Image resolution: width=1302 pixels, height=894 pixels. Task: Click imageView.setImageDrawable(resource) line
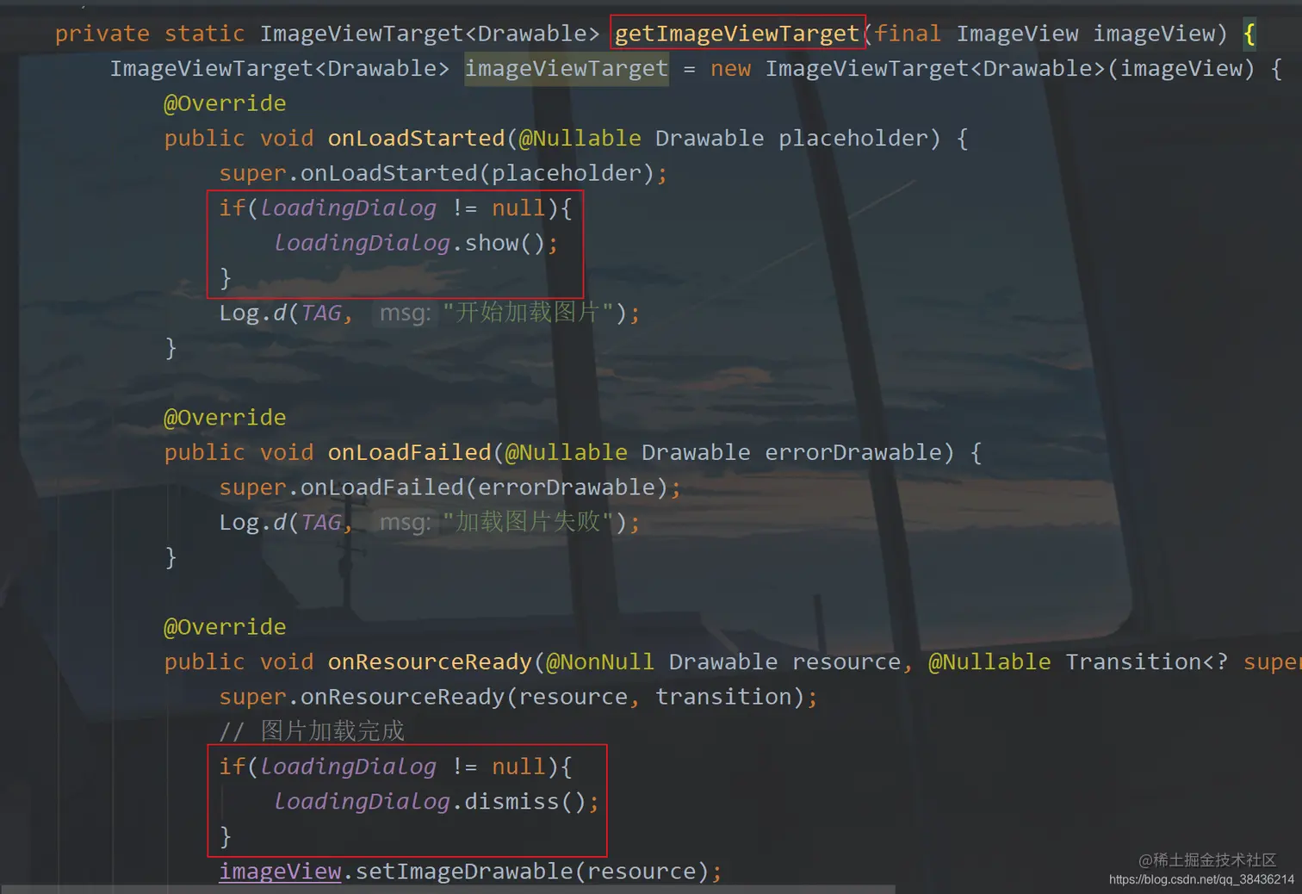pos(470,872)
